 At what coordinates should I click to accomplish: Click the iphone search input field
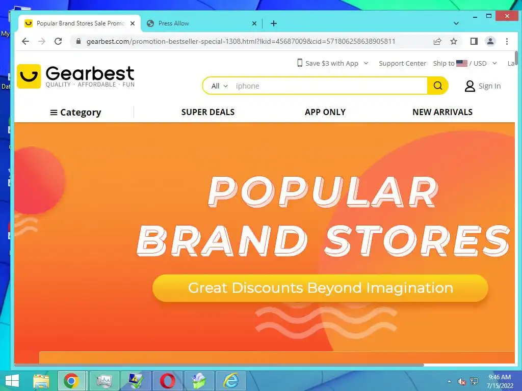pyautogui.click(x=330, y=86)
